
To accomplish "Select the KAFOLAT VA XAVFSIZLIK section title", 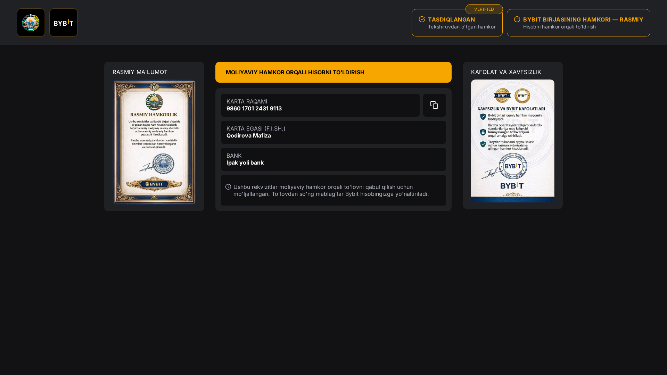I will point(506,72).
